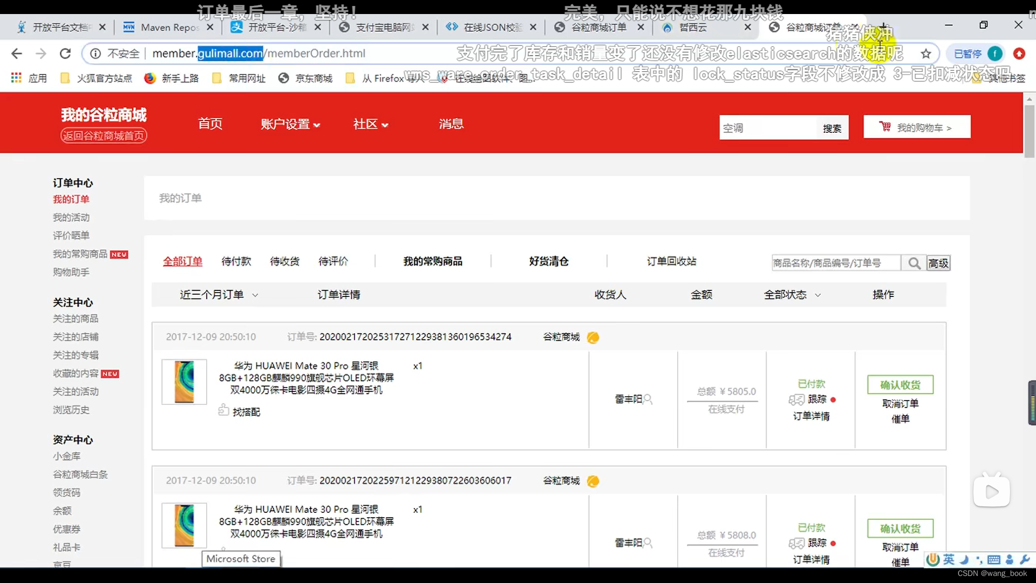Click the order search magnifier icon
Viewport: 1036px width, 583px height.
(x=914, y=263)
